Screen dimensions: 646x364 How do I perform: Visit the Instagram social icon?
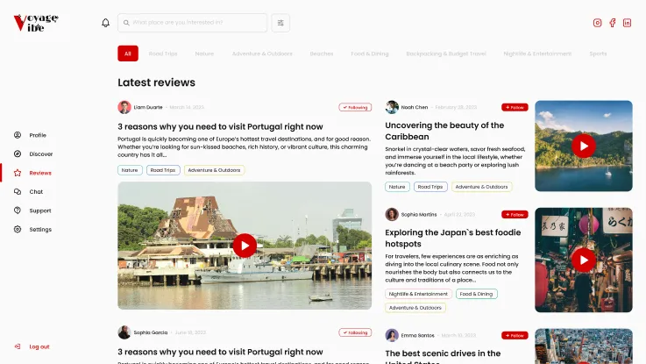[598, 23]
